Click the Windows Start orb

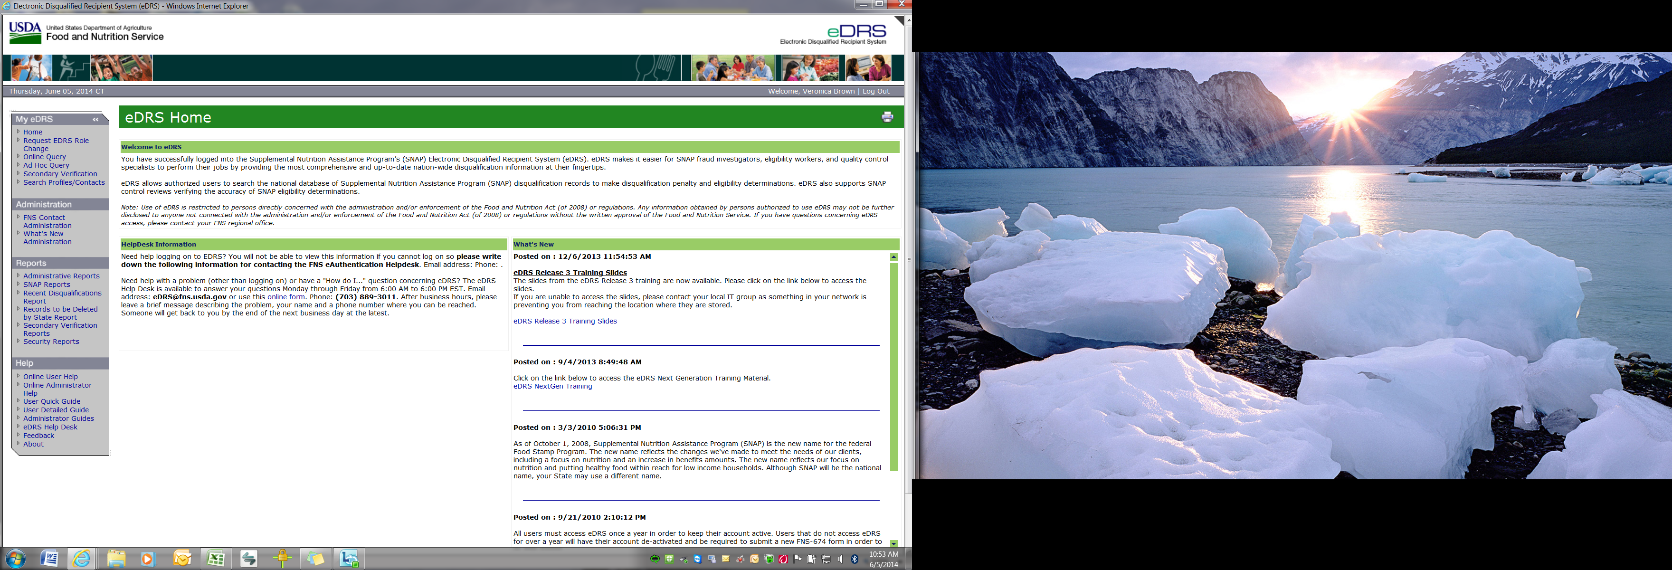pos(15,558)
